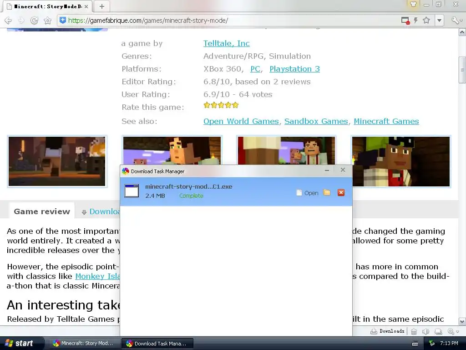Open the Open World Games link
Screen dimensions: 466x350
coord(241,121)
